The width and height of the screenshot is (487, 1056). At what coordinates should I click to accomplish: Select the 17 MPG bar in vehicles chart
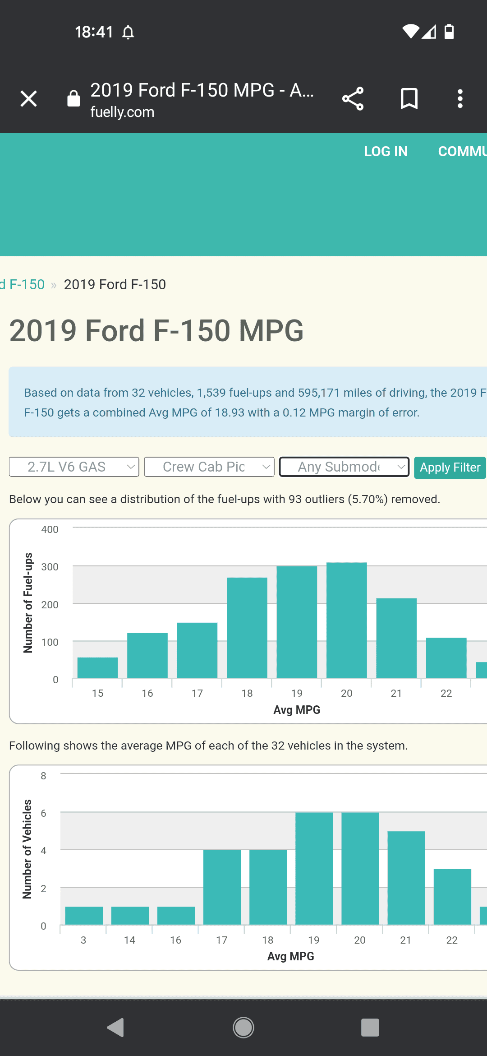point(222,887)
